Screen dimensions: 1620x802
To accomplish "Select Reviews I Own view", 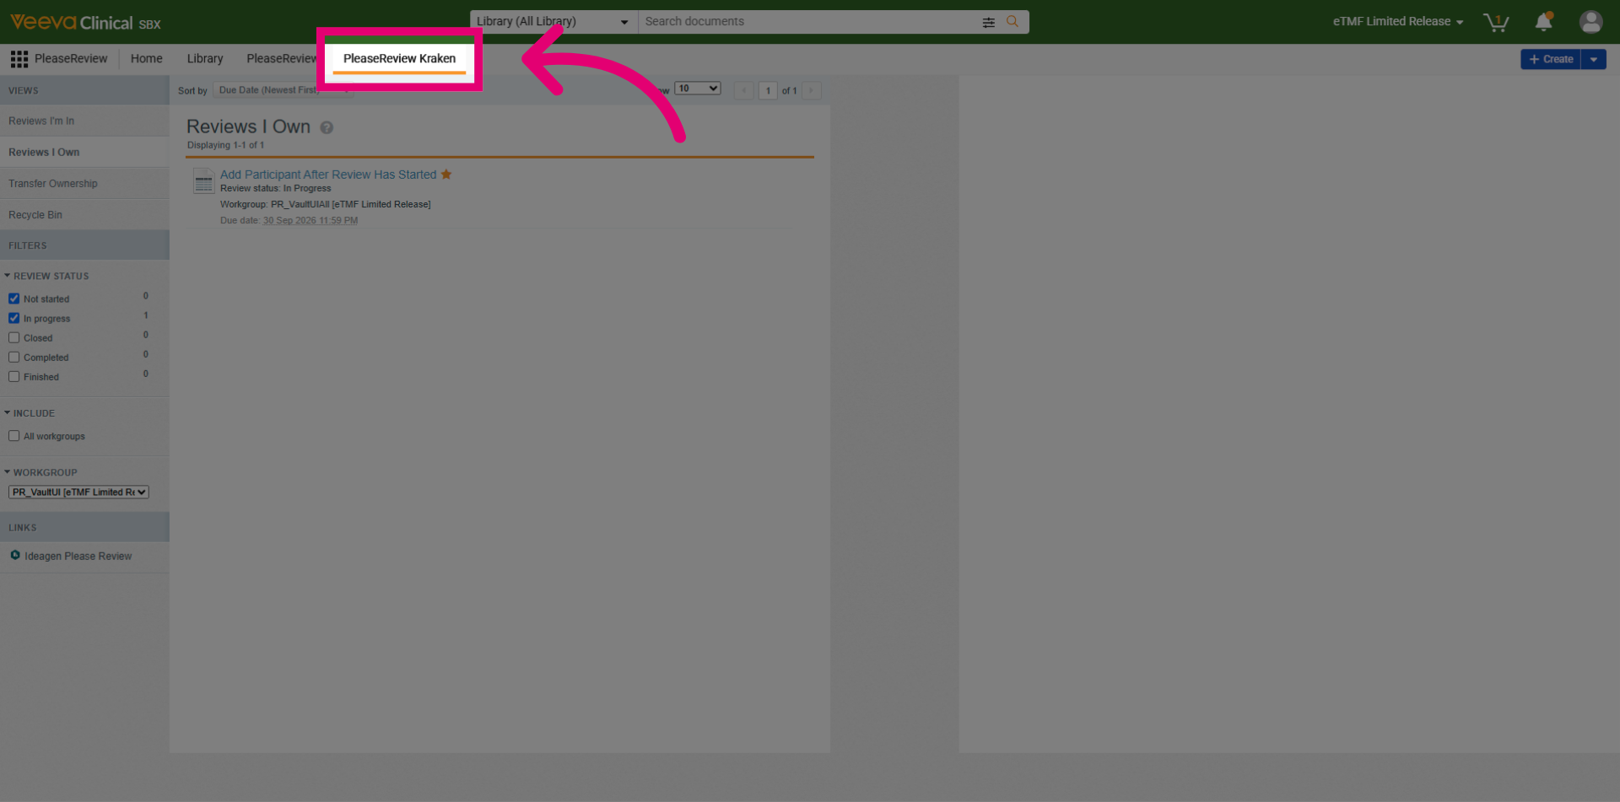I will coord(84,152).
